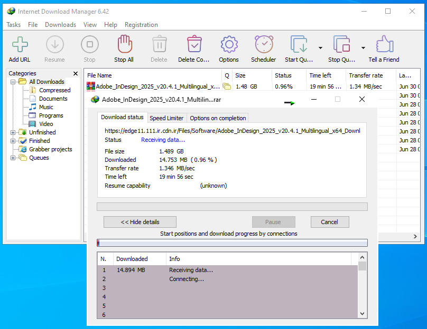Image resolution: width=427 pixels, height=329 pixels.
Task: Click the download URL text
Action: [233, 131]
